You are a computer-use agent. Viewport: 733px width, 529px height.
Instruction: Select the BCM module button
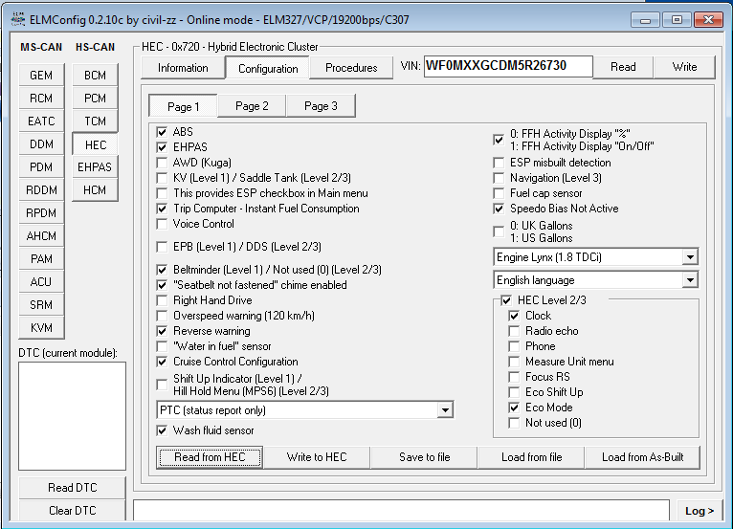click(95, 76)
